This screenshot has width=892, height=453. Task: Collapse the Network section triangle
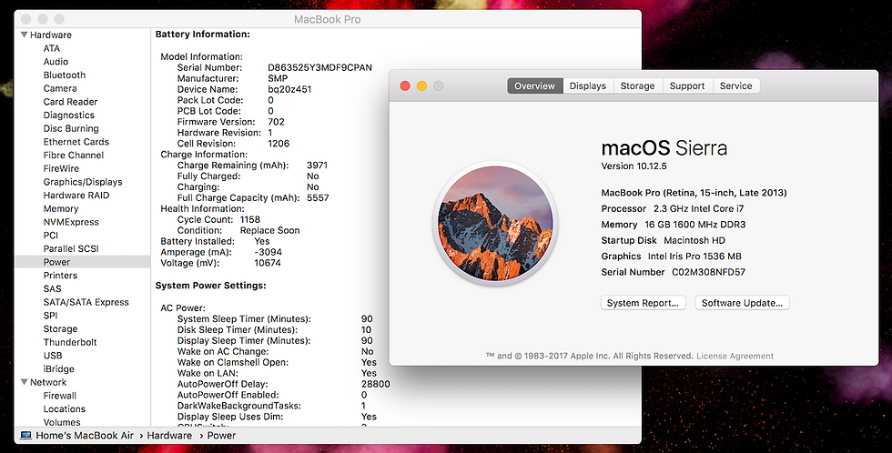click(24, 382)
